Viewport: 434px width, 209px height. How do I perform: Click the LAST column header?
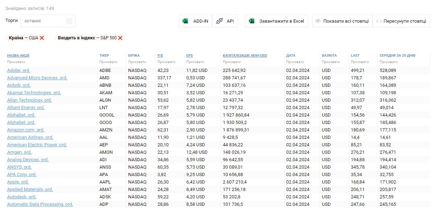(355, 55)
